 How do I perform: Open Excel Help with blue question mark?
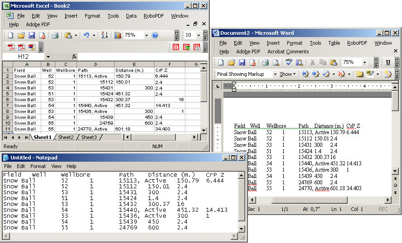[x=155, y=35]
